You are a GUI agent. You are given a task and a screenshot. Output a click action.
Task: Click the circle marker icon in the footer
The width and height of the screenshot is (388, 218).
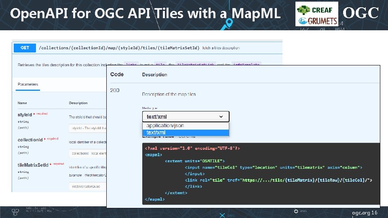[296, 211]
